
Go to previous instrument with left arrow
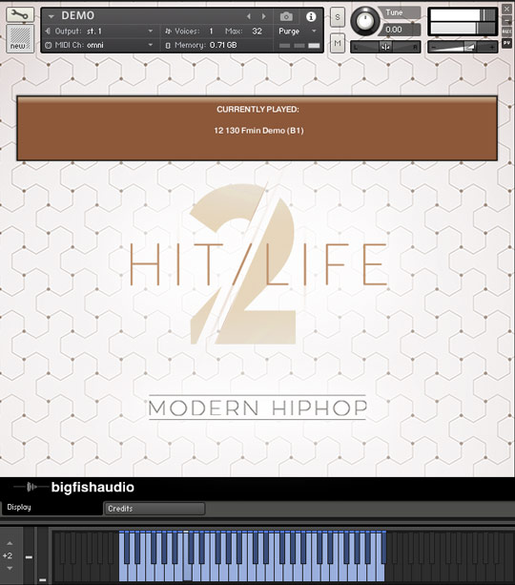coord(249,16)
